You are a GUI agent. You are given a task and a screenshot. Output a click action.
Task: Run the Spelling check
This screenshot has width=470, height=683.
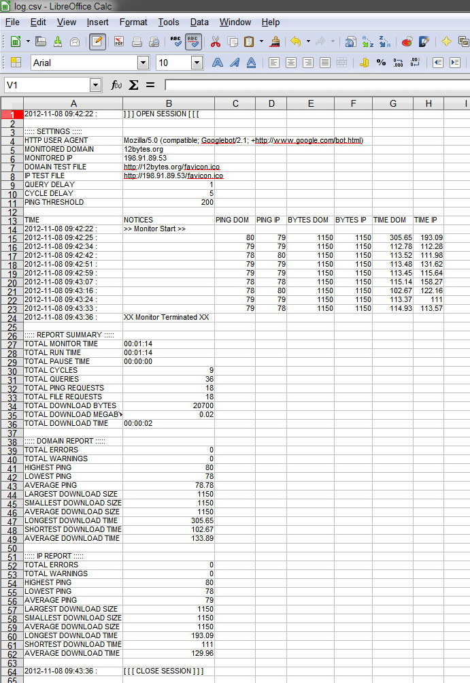(x=176, y=41)
